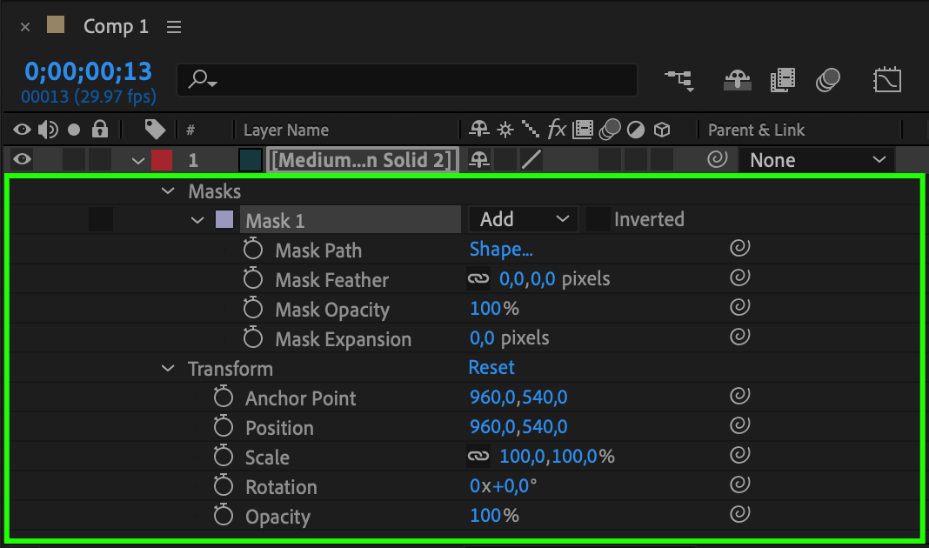This screenshot has width=929, height=548.
Task: Hide the Medium Solid 2 layer
Action: click(x=22, y=160)
